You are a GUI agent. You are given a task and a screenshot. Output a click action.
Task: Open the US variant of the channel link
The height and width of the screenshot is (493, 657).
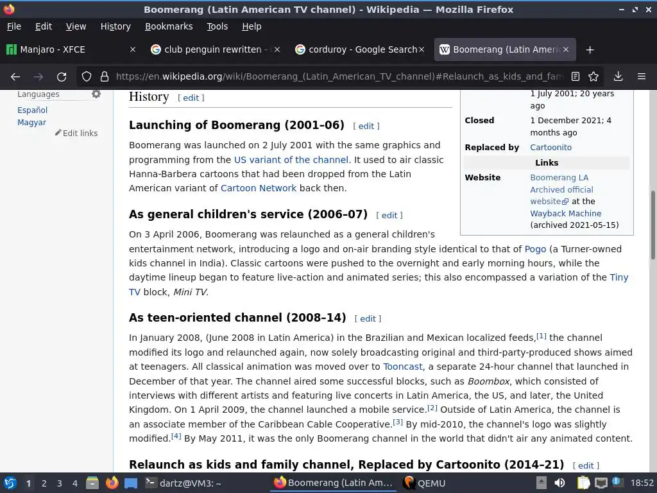[291, 160]
